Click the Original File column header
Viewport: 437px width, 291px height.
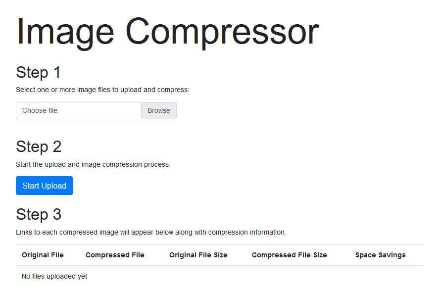[x=43, y=255]
